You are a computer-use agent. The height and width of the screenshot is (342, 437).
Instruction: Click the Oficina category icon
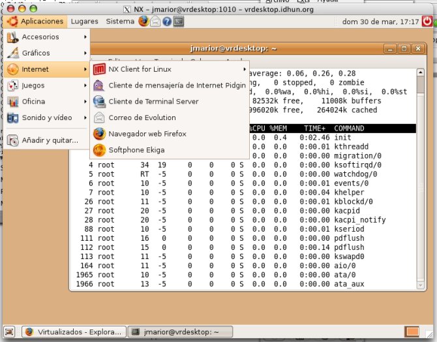coord(12,102)
